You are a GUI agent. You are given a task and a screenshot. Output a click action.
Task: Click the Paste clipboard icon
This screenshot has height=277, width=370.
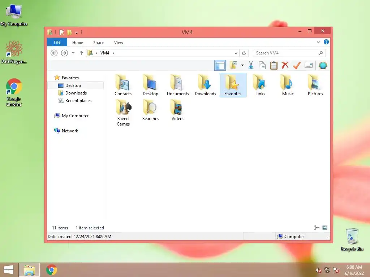(x=274, y=65)
